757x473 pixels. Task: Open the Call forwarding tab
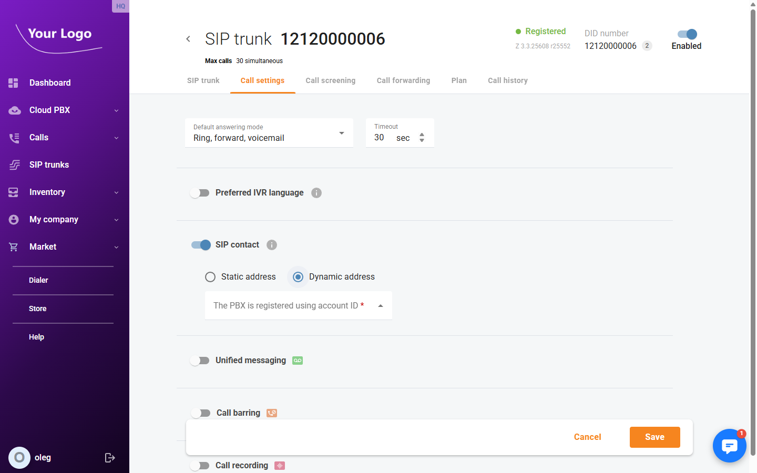point(403,80)
